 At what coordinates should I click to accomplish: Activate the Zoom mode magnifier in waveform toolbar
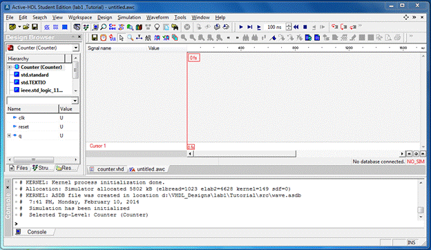pyautogui.click(x=131, y=37)
